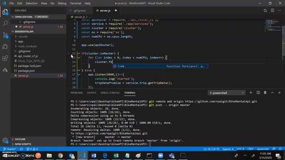Click the master branch in status bar
This screenshot has height=160, width=285.
click(10, 149)
